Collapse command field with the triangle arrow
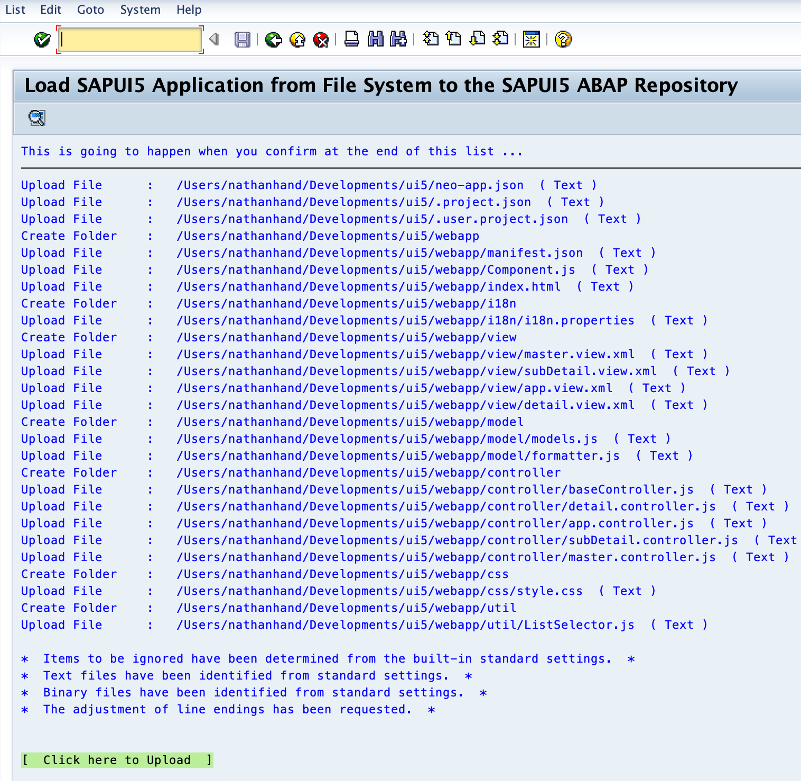Image resolution: width=801 pixels, height=781 pixels. pos(214,39)
